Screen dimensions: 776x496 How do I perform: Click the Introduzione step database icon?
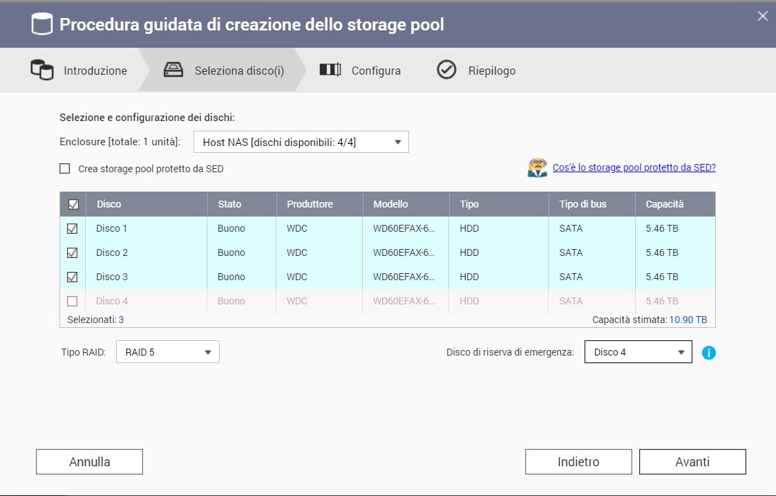[42, 71]
